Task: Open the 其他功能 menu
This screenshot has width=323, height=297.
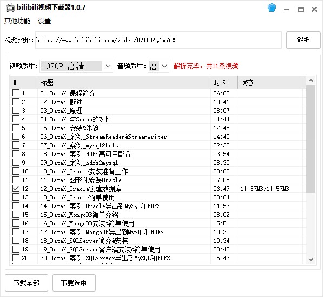Action: tap(17, 21)
